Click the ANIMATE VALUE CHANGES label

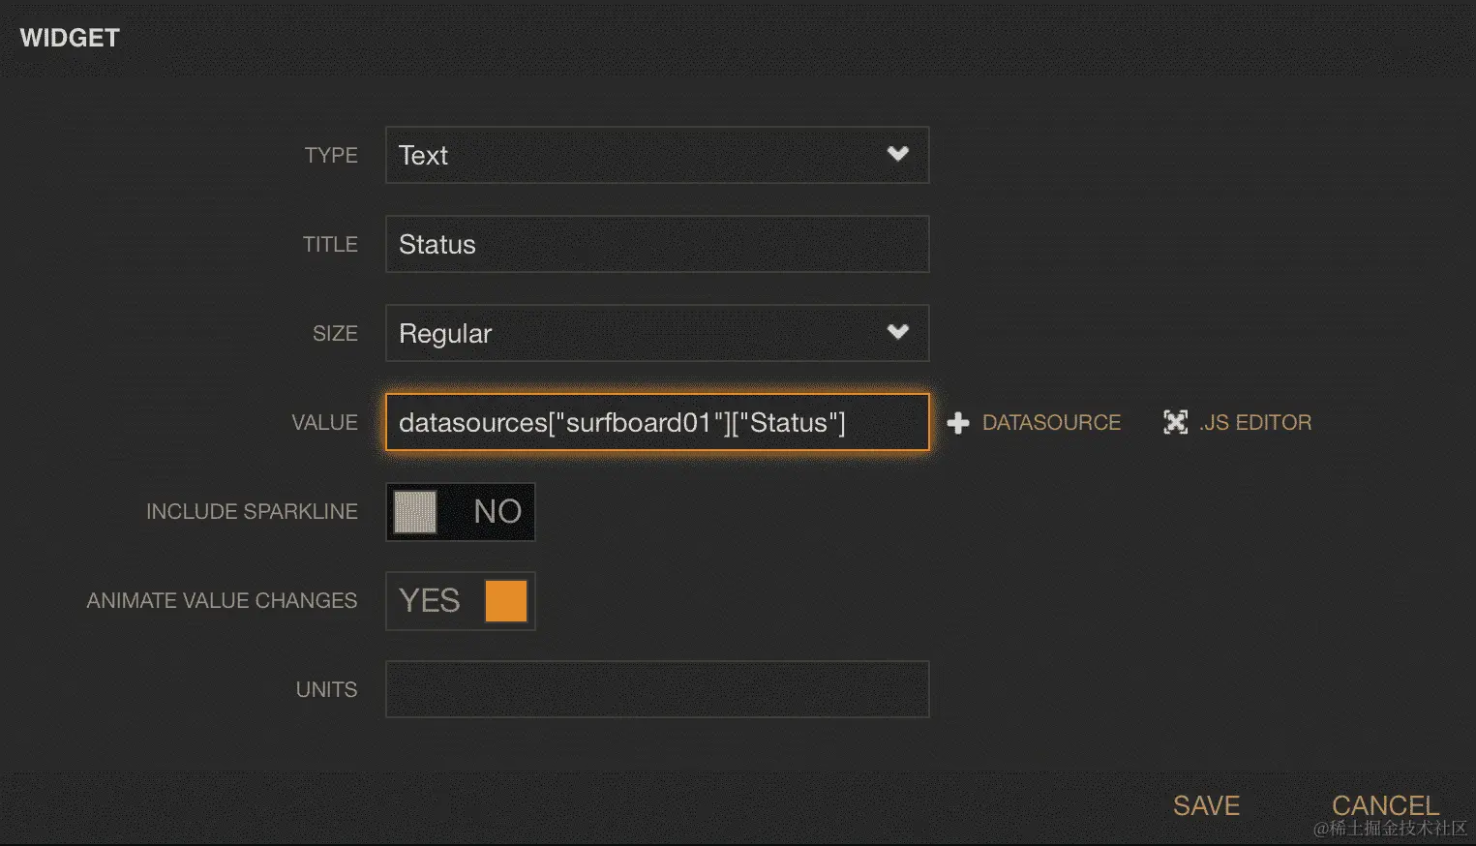[222, 600]
